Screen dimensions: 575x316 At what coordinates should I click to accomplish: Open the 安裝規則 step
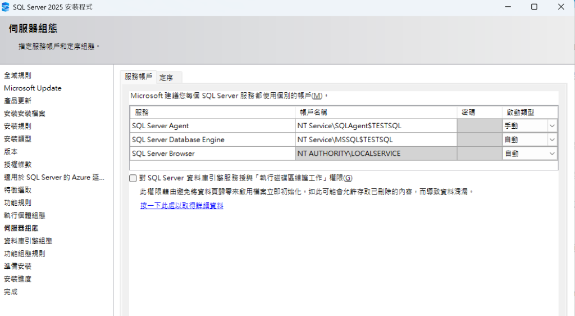(17, 127)
